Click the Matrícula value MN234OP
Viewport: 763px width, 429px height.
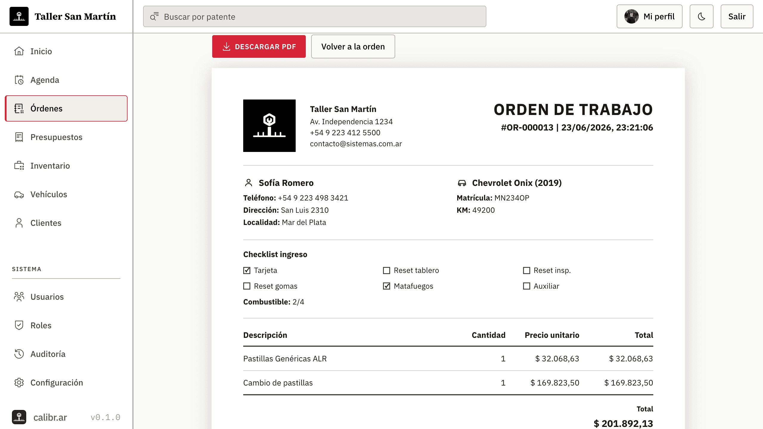tap(512, 198)
